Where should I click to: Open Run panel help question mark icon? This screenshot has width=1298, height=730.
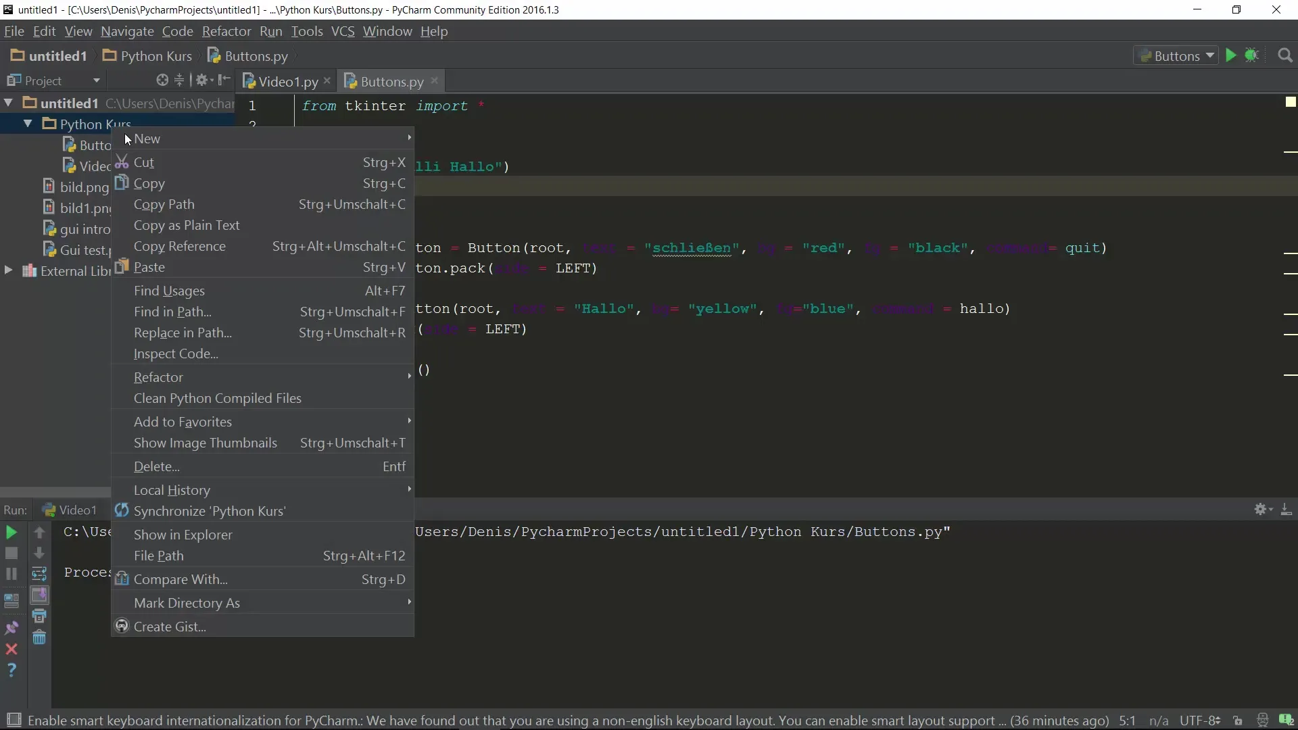(11, 671)
